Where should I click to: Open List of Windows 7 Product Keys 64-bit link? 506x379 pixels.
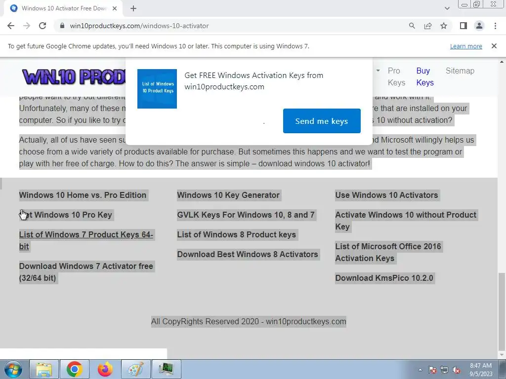pos(86,240)
